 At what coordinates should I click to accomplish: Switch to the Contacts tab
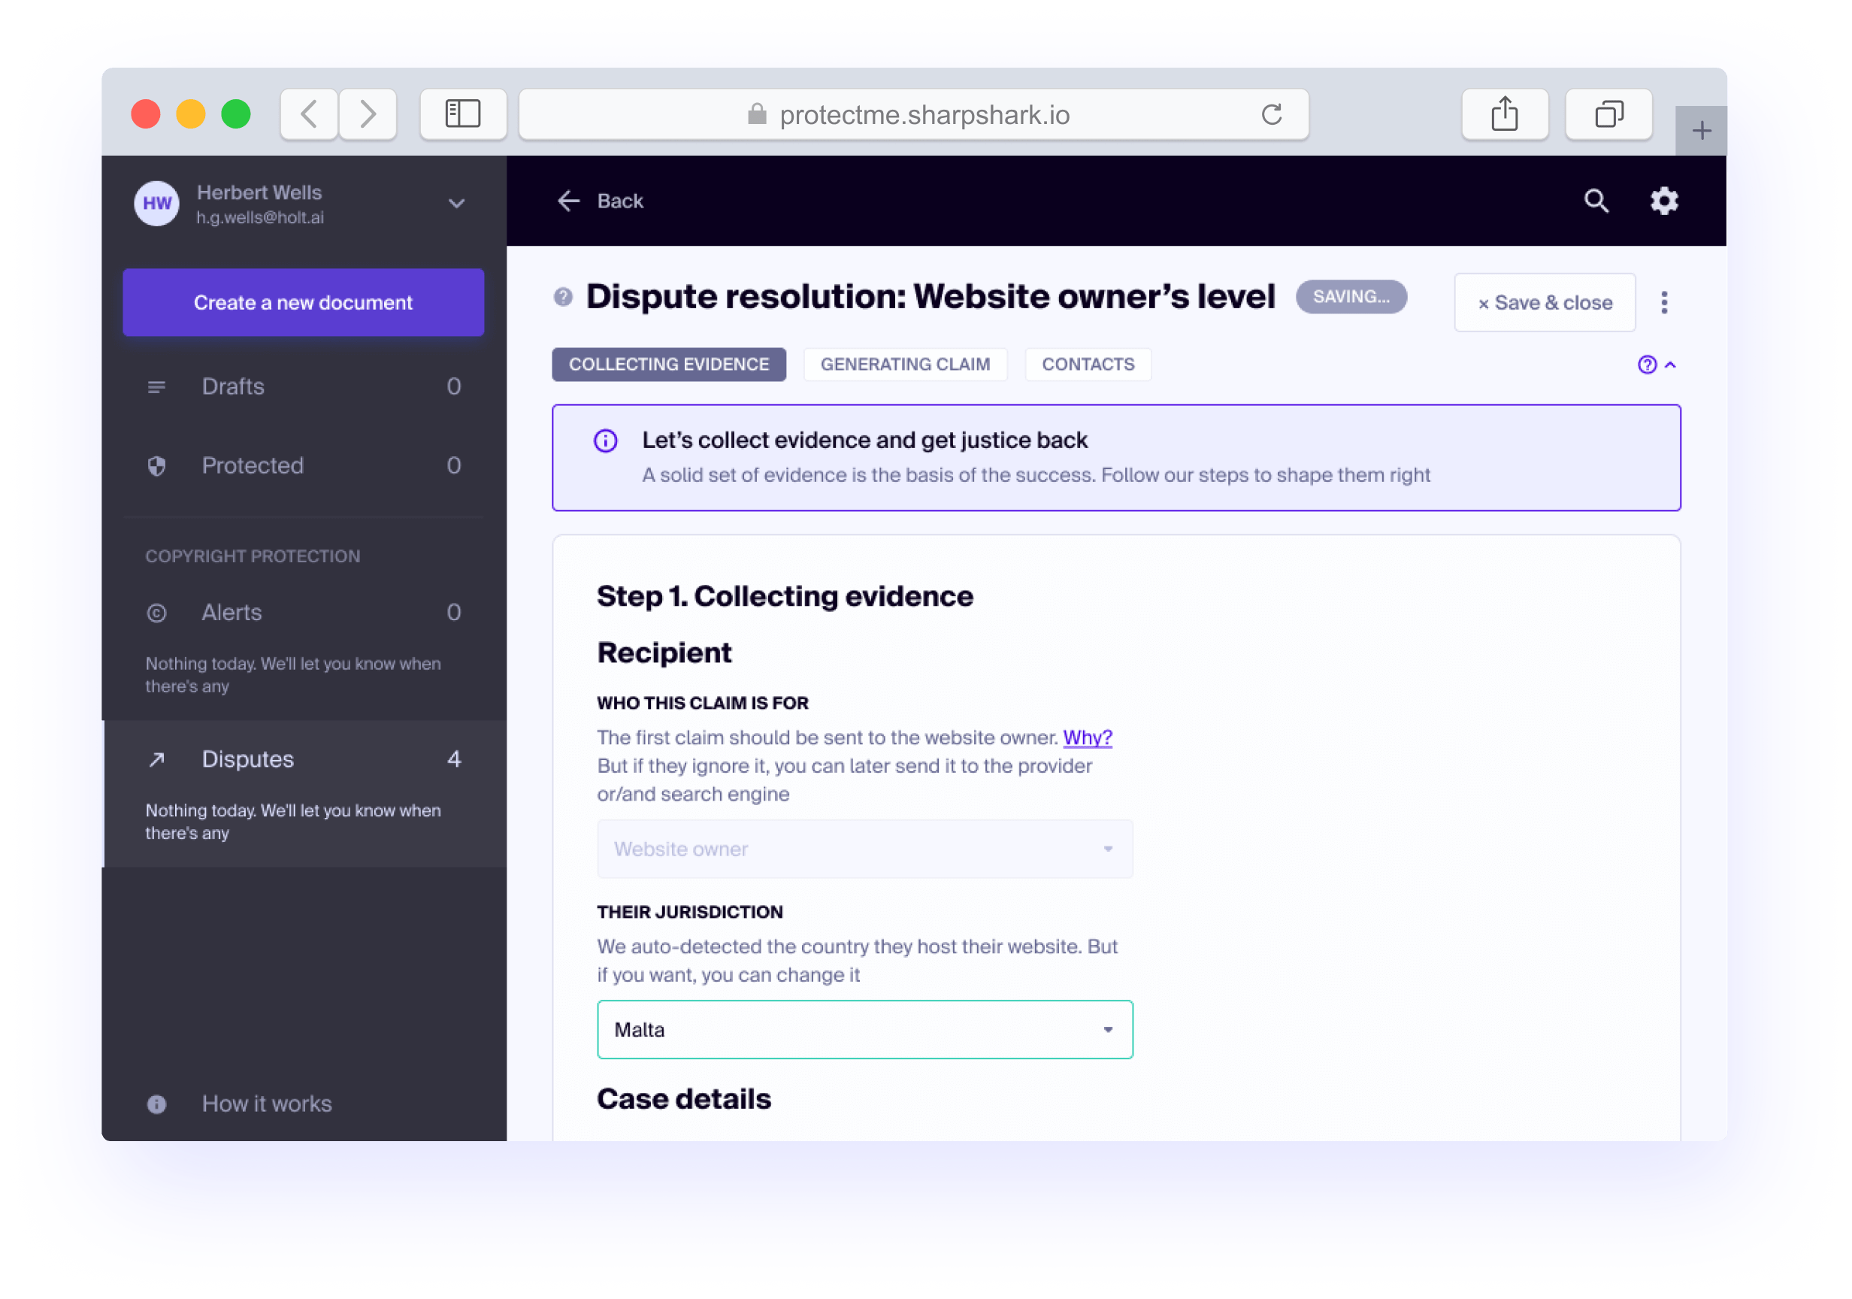click(x=1088, y=365)
